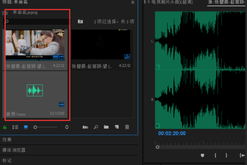Open the project panel hamburger menu
Screen dimensions: 247x165
point(133,2)
